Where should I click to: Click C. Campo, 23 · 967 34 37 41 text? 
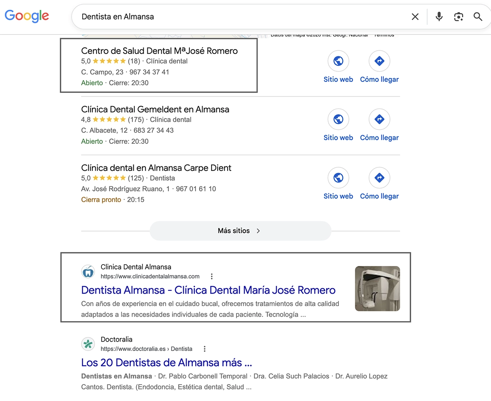pyautogui.click(x=125, y=72)
